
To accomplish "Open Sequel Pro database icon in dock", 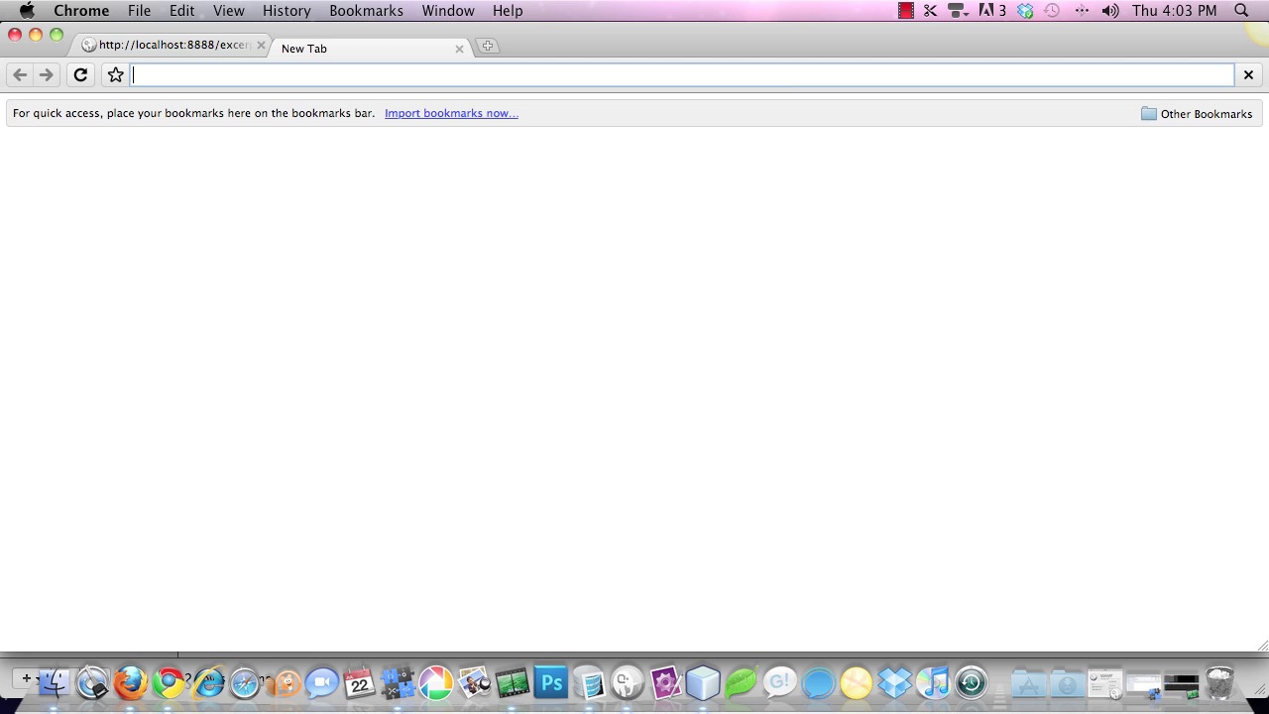I will [x=589, y=682].
